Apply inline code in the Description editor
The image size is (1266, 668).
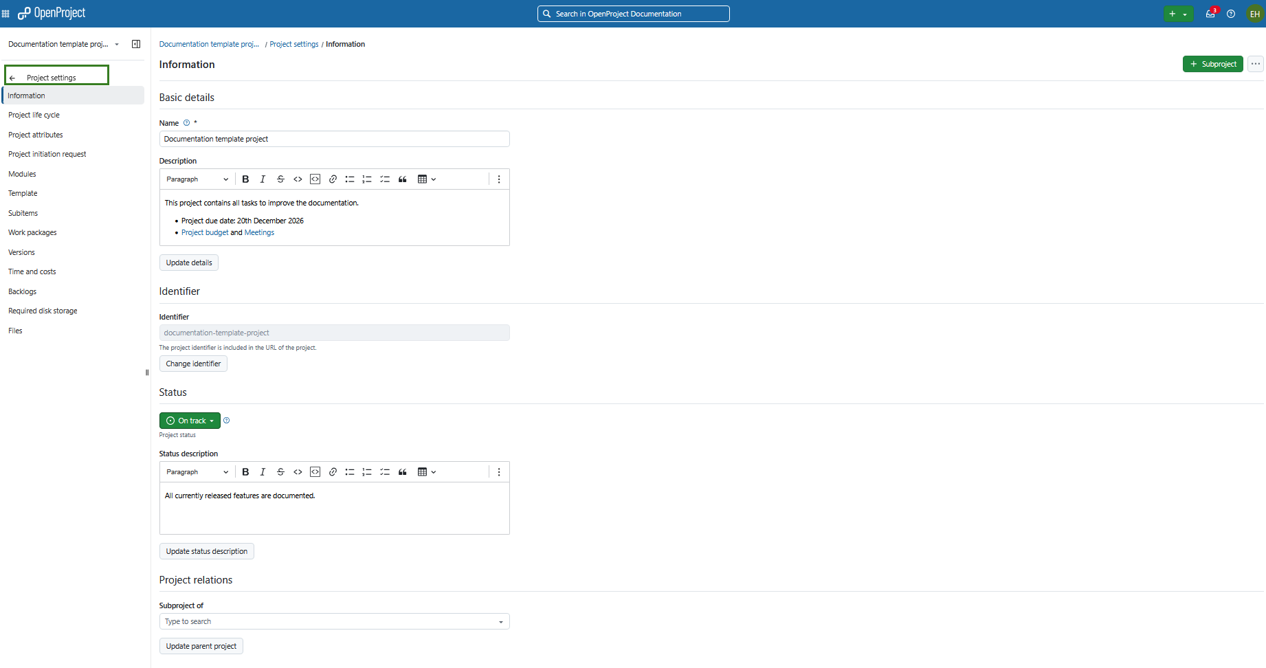298,179
